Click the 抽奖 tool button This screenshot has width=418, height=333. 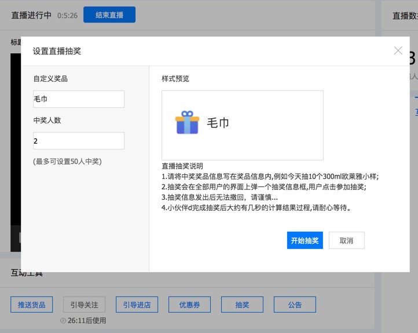click(242, 305)
